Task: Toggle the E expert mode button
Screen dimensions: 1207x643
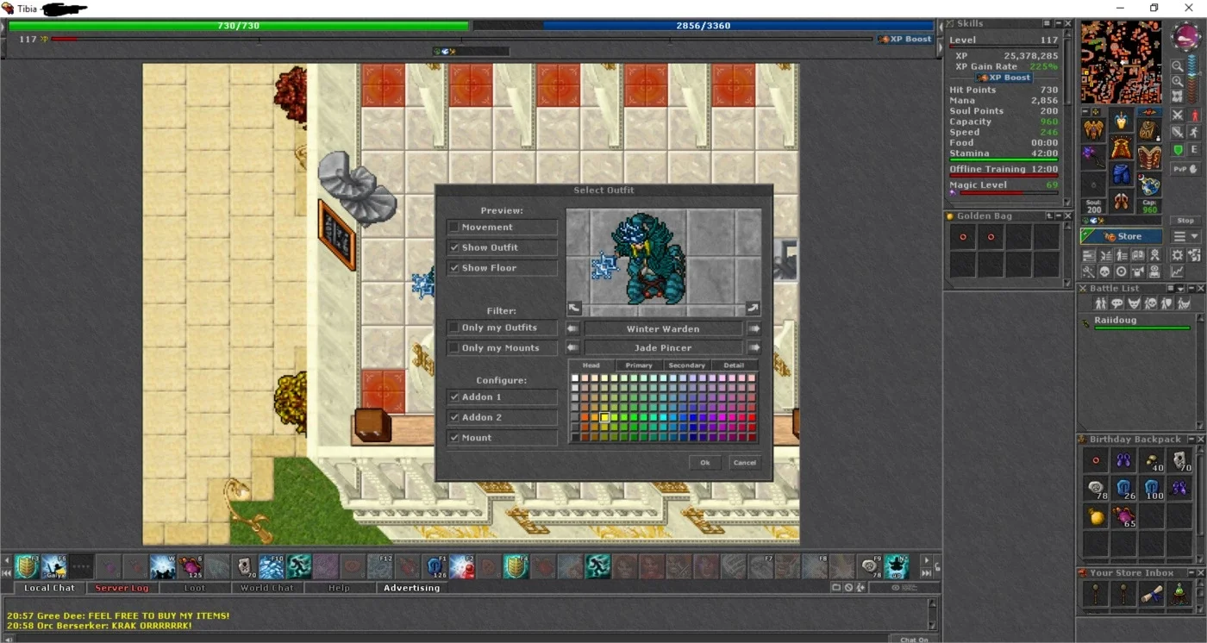Action: 1195,150
